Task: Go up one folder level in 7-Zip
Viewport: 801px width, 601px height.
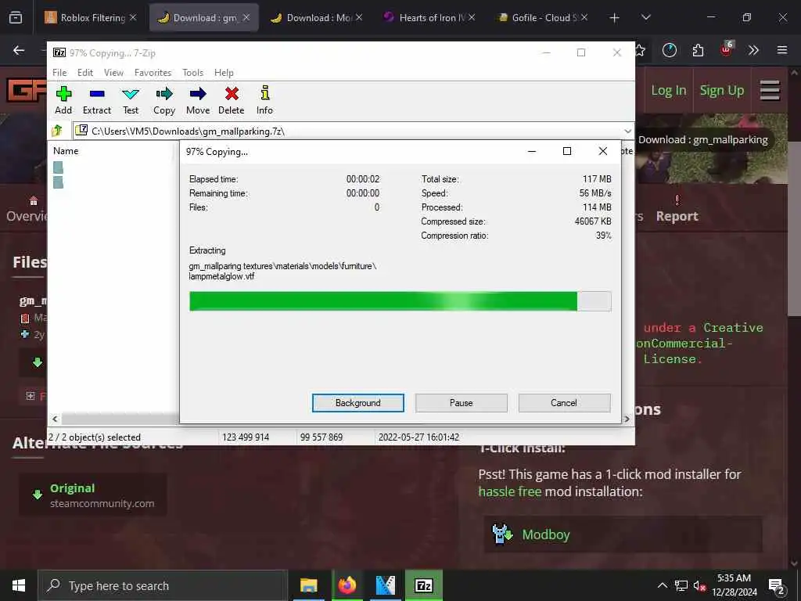Action: 57,131
